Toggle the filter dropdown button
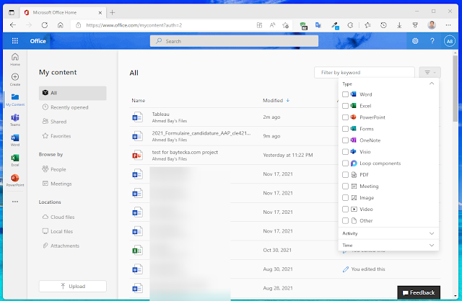Viewport: 462px width, 301px height. (x=430, y=72)
